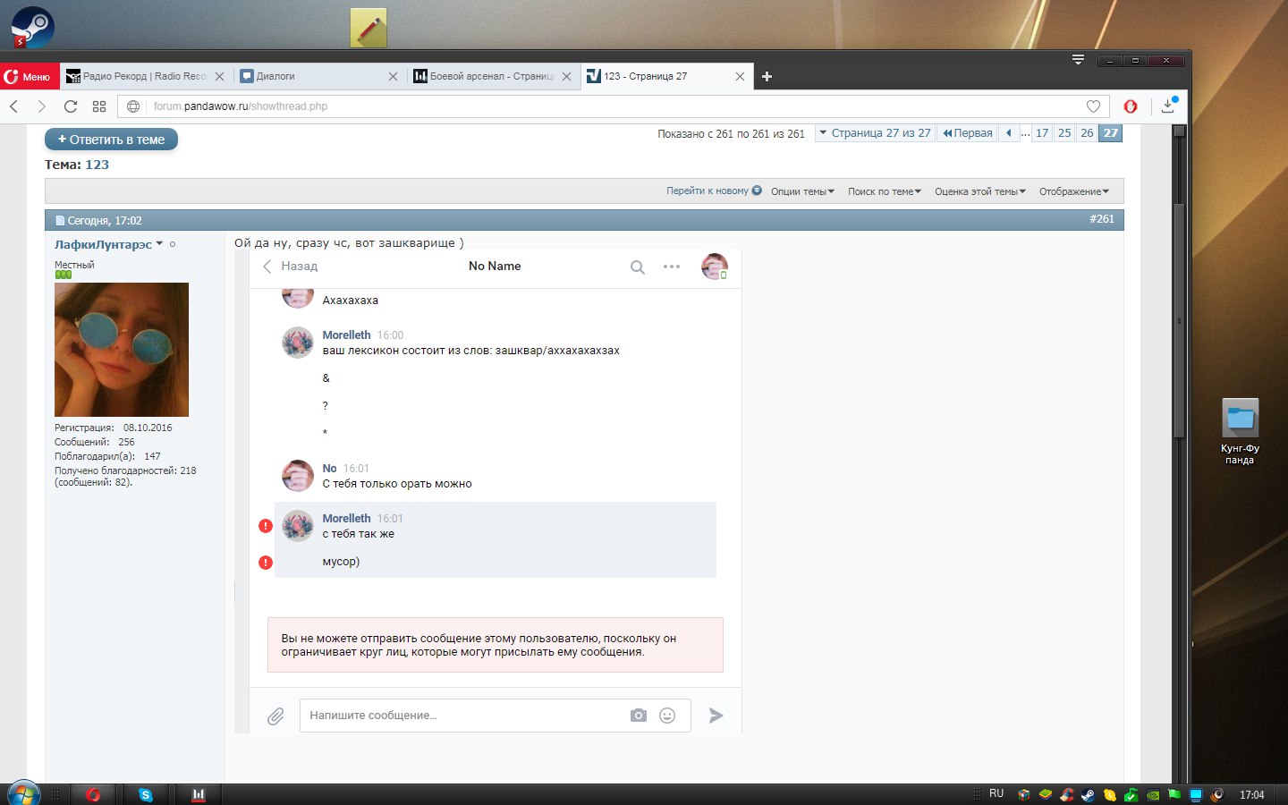Screen dimensions: 1288x805
Task: Open the thread title link 123
Action: click(97, 165)
